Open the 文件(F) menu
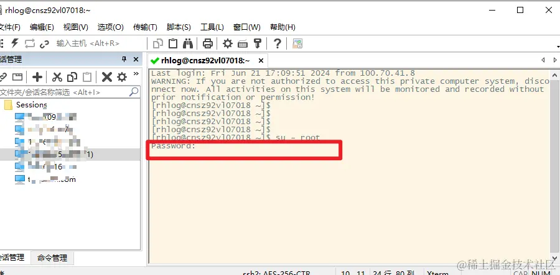This screenshot has height=275, width=560. pos(9,27)
